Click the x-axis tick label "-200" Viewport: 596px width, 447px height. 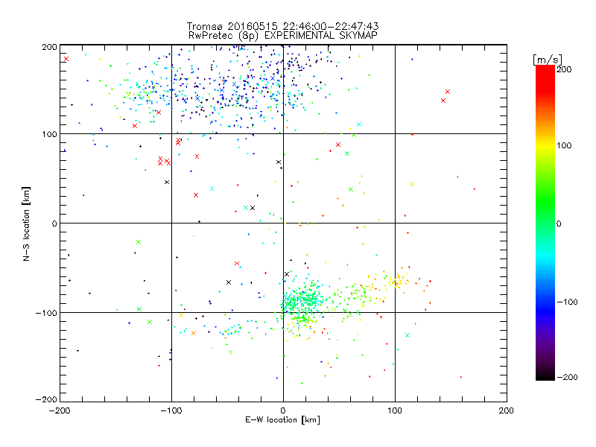point(60,410)
